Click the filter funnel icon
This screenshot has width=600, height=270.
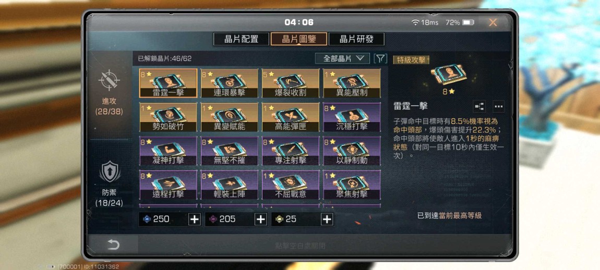coord(380,58)
